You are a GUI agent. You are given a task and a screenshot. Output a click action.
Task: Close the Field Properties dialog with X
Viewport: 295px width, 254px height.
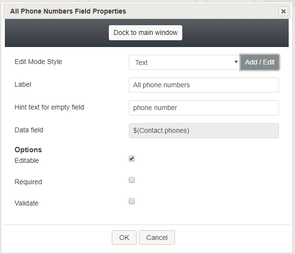point(283,12)
